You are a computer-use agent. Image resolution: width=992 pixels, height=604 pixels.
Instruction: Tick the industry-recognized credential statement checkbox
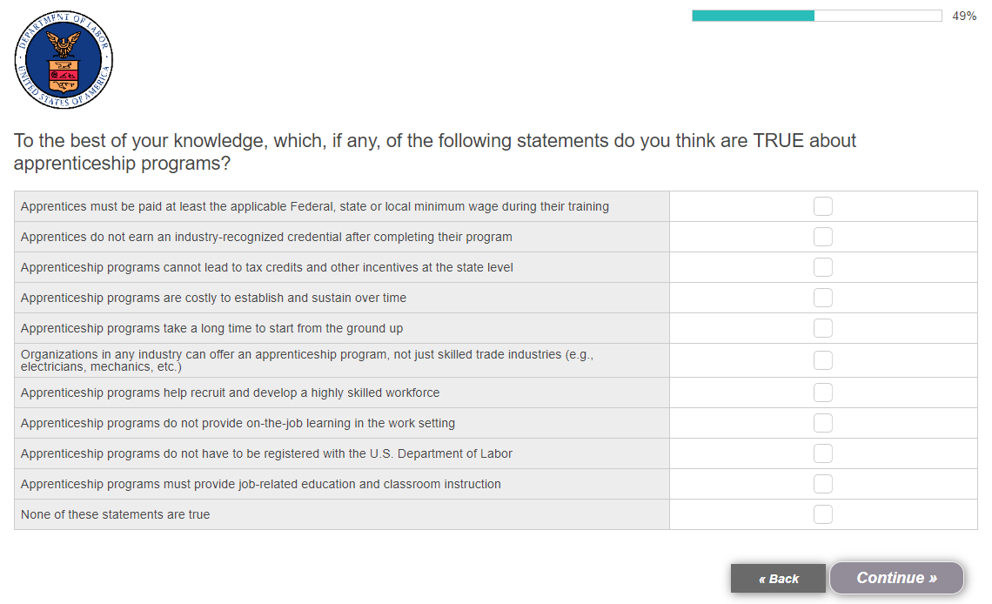pos(822,237)
